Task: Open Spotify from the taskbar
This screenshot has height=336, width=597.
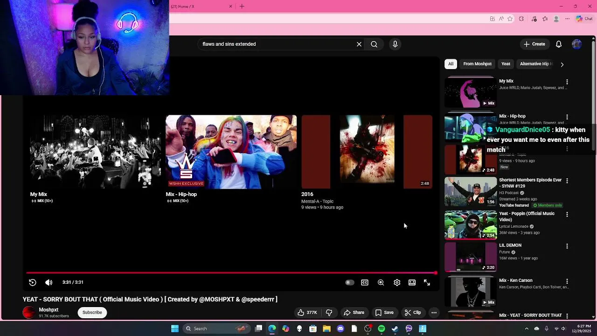Action: [x=382, y=329]
